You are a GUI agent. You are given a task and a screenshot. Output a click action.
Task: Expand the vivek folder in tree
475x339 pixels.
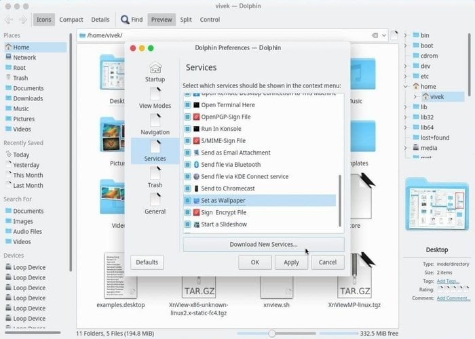click(415, 97)
